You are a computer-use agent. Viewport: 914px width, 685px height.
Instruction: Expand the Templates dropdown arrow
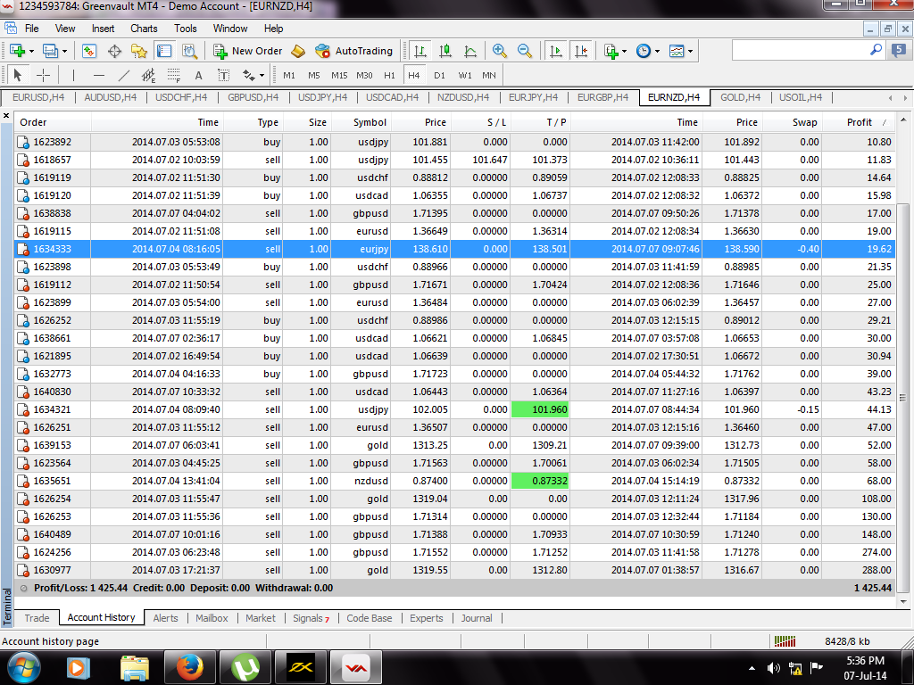click(x=690, y=51)
